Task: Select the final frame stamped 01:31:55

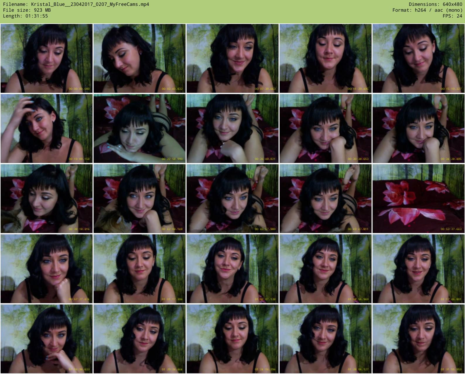Action: 418,339
